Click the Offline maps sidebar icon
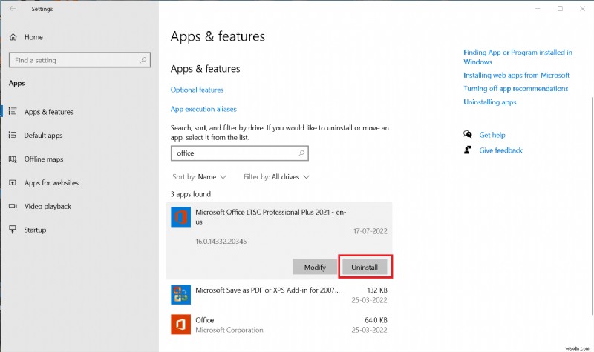 [x=13, y=159]
